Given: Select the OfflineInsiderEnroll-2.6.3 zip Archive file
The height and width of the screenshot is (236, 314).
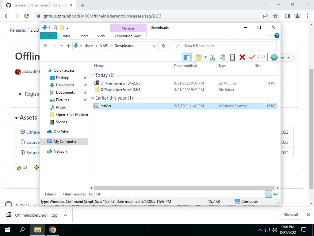Looking at the screenshot, I should click(185, 83).
